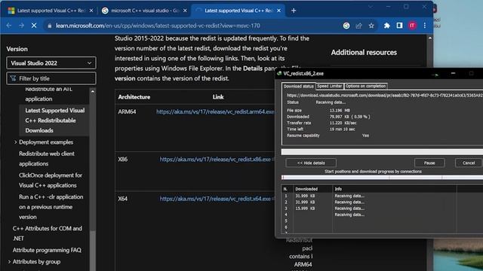Screen dimensions: 483x271
Task: Click the Microsoft logo favicon on first tab
Action: pos(11,11)
